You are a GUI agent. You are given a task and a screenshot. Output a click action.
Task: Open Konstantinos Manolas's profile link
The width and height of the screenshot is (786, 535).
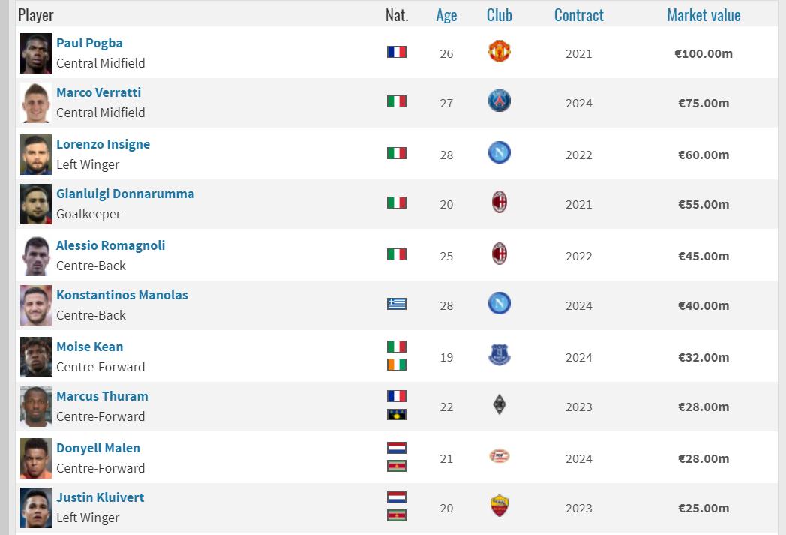coord(121,295)
